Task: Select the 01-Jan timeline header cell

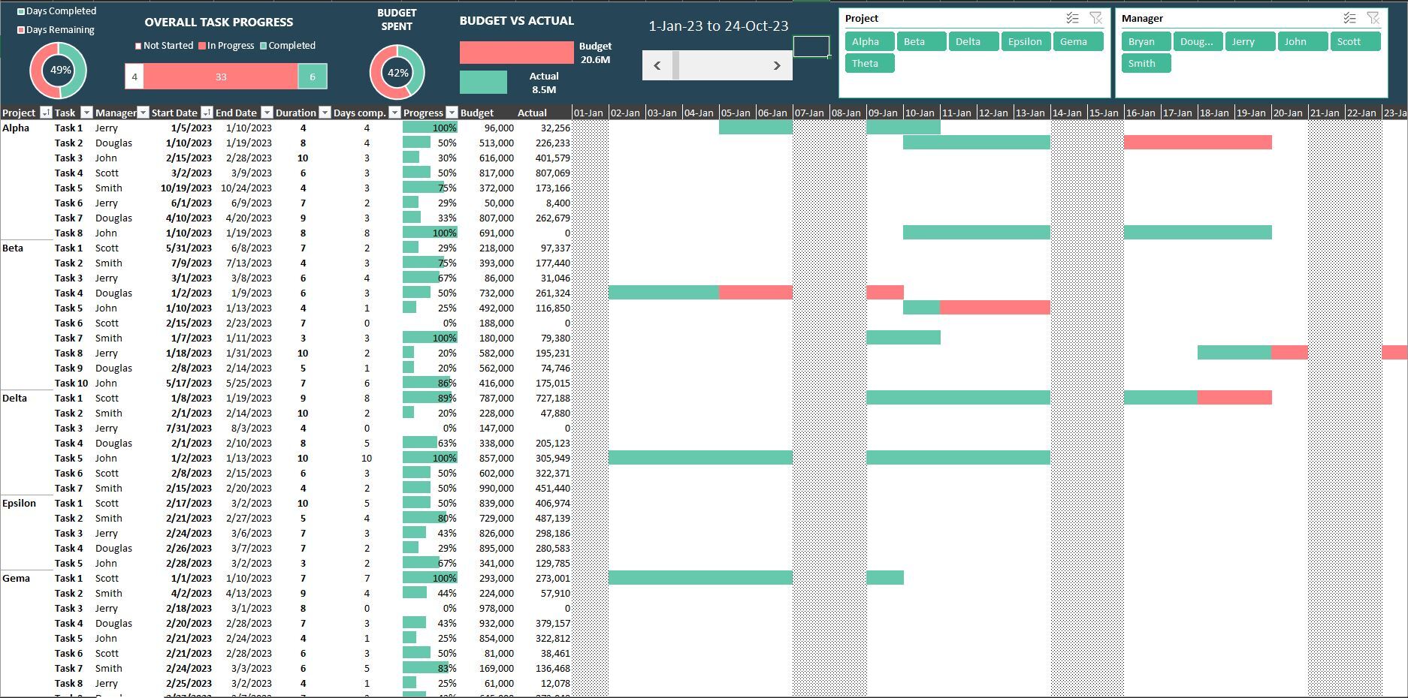Action: pyautogui.click(x=590, y=113)
